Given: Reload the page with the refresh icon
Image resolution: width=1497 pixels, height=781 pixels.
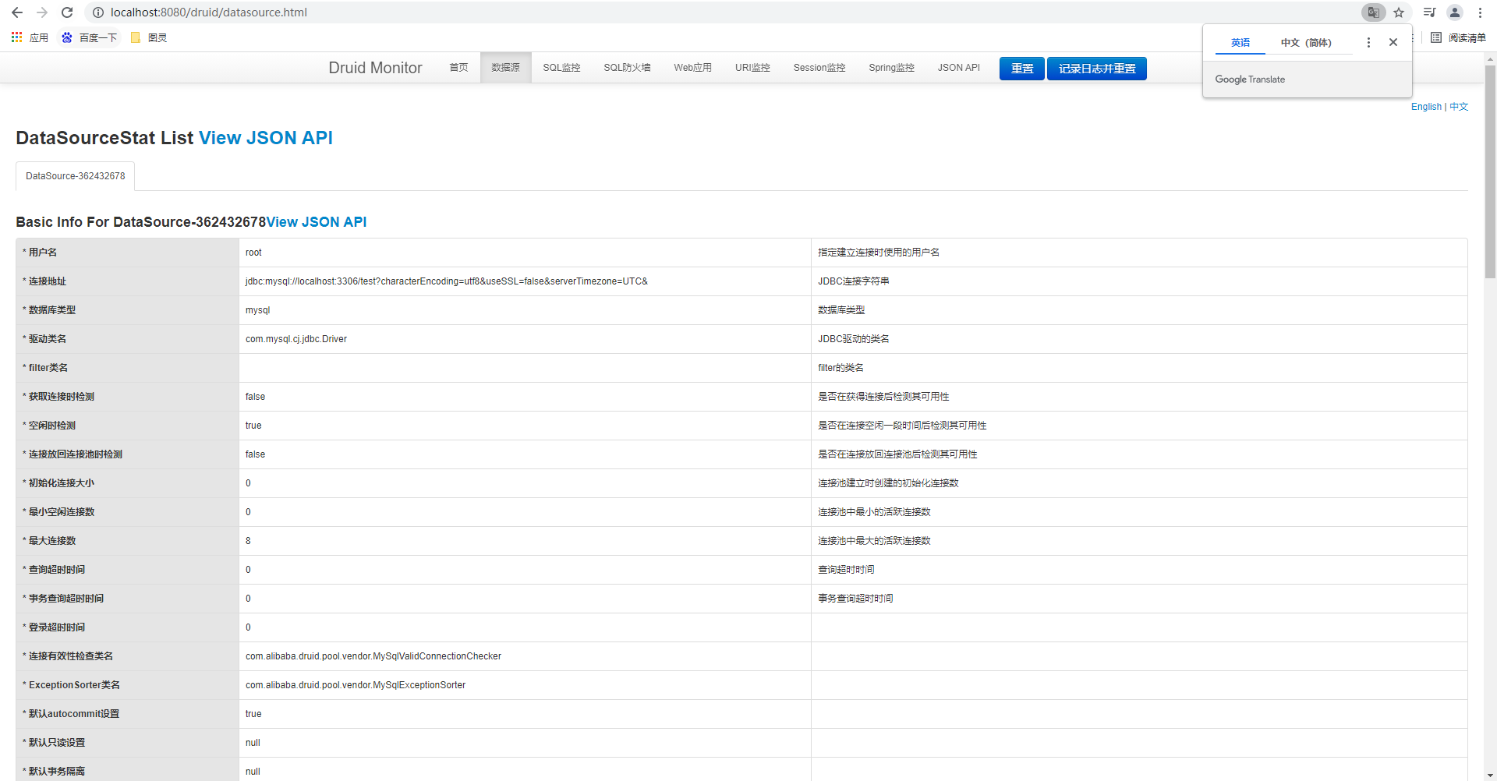Looking at the screenshot, I should pos(67,12).
